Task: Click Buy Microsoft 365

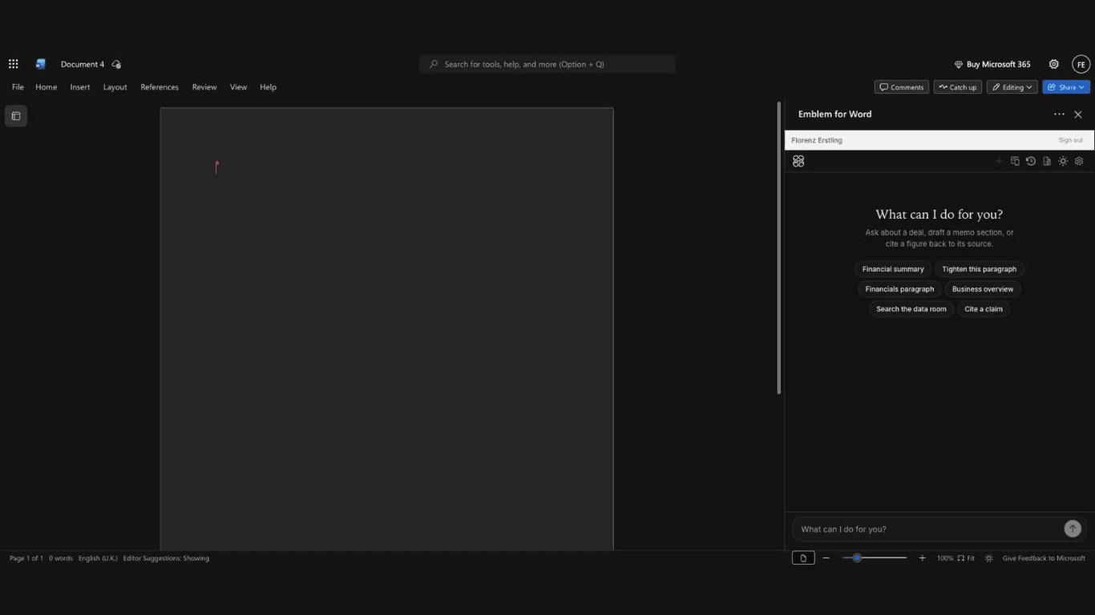Action: [992, 64]
